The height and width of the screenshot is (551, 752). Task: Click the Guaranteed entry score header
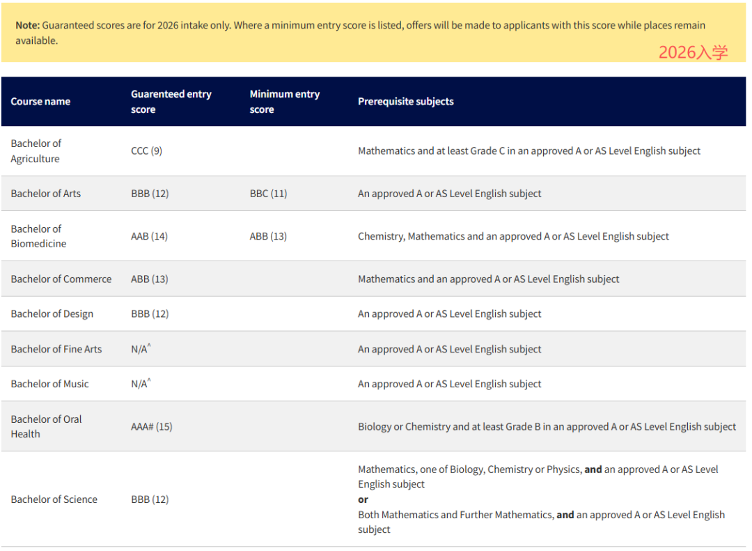[171, 102]
